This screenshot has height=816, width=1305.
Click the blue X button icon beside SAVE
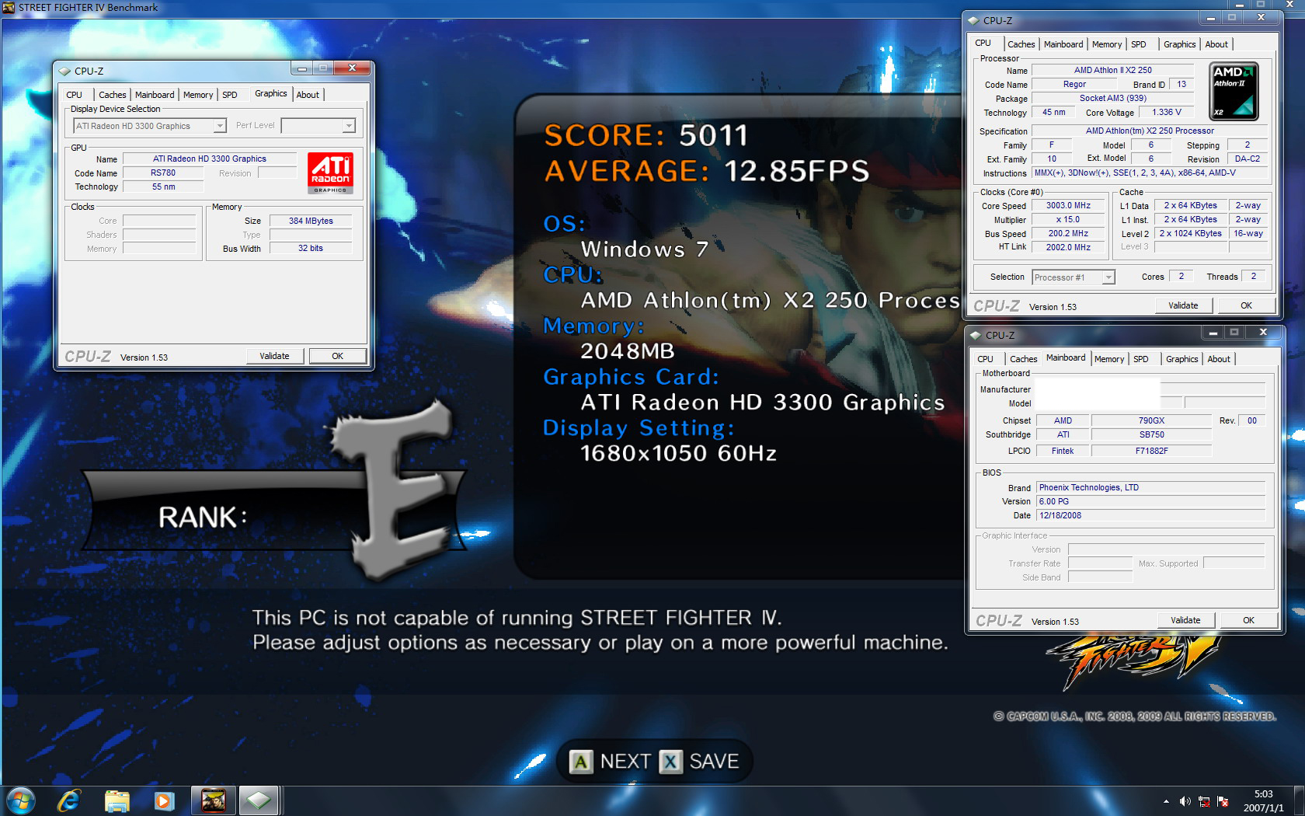click(670, 762)
